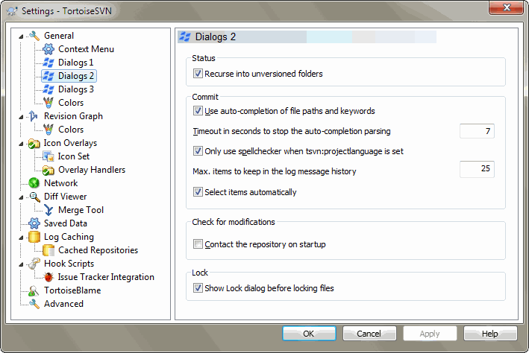The image size is (529, 353).
Task: Click the Log Caching database icon
Action: click(34, 237)
